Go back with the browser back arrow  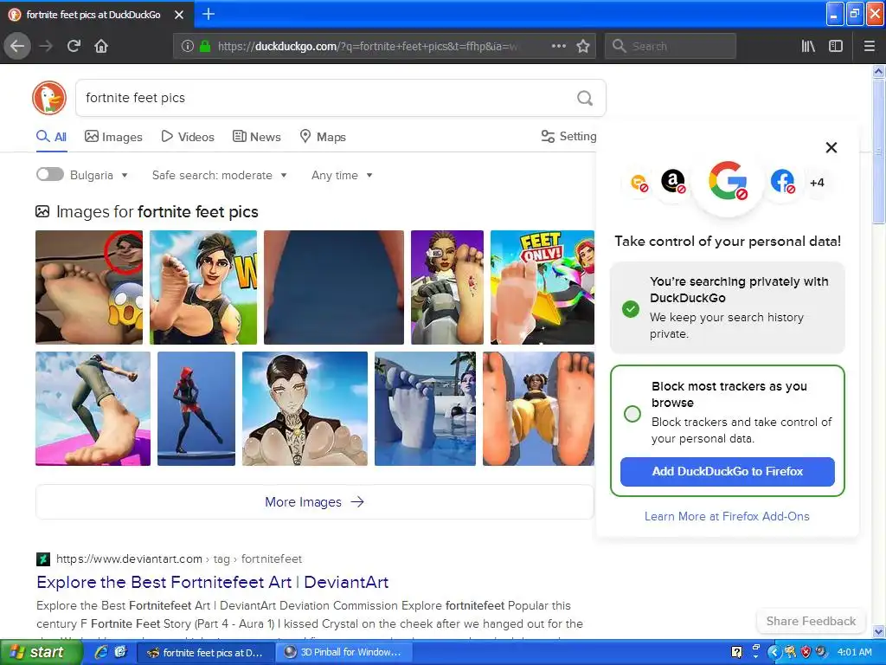[x=17, y=47]
